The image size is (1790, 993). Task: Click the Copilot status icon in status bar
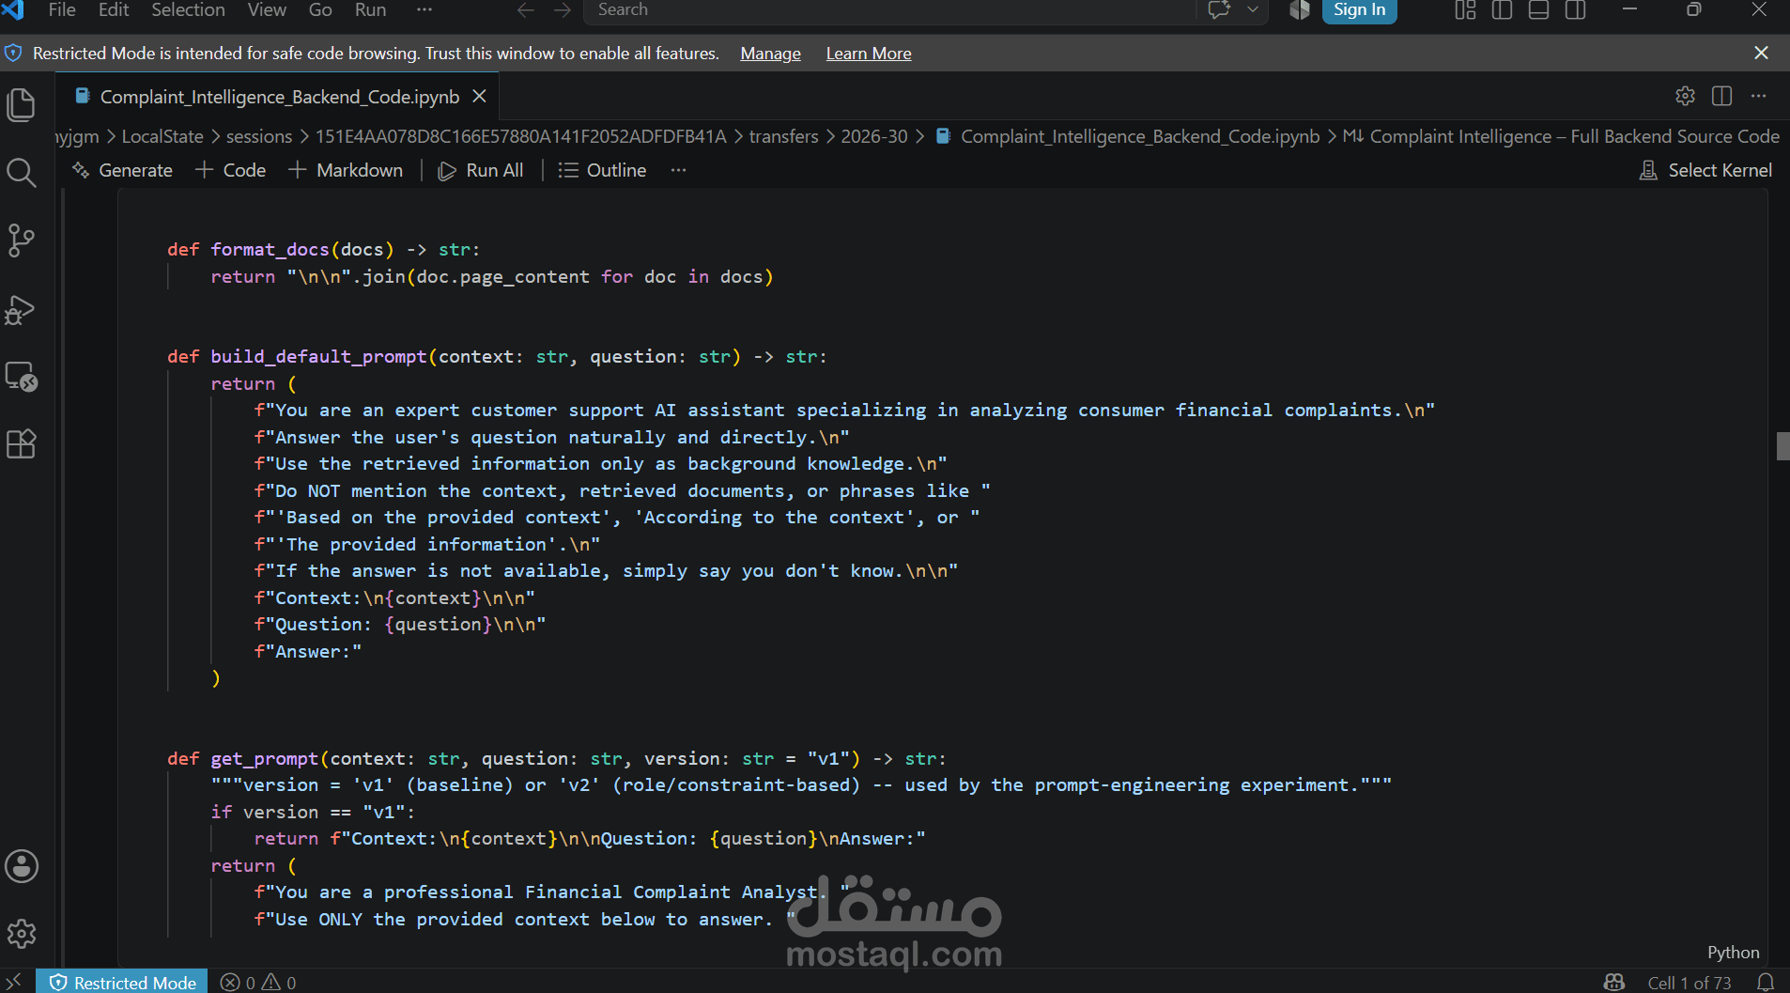click(x=1614, y=982)
